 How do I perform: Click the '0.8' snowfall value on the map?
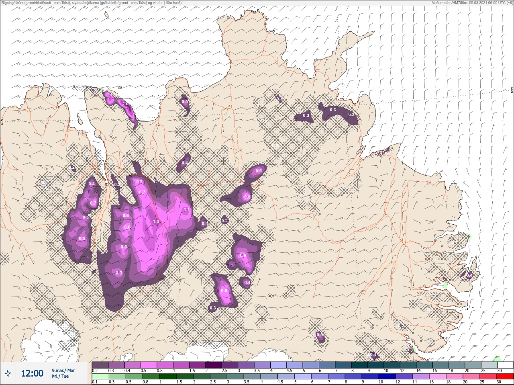pyautogui.click(x=224, y=291)
